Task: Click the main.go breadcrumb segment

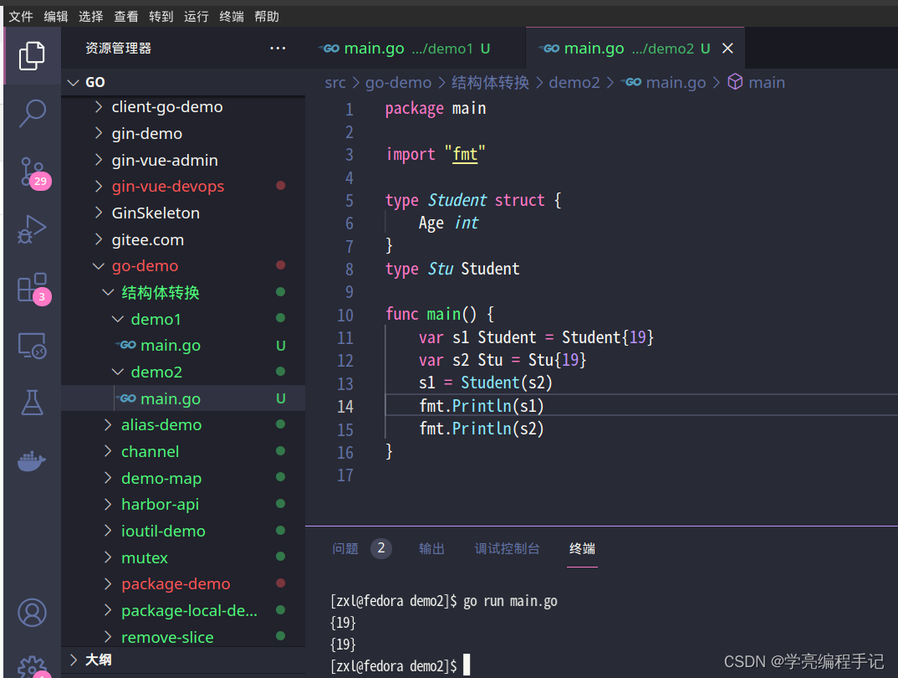Action: pos(676,83)
